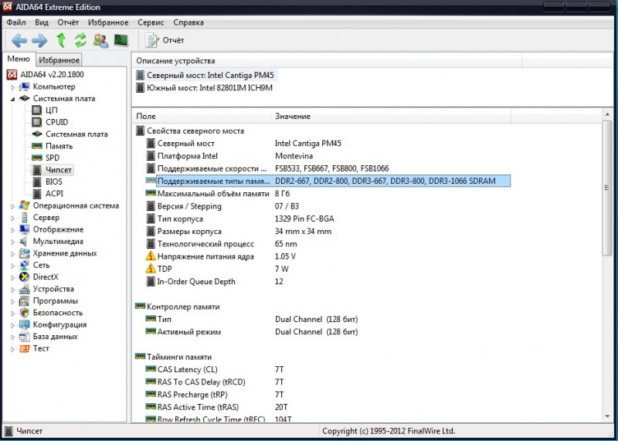This screenshot has width=618, height=441.
Task: Click the DirectX yellow X icon
Action: point(25,277)
